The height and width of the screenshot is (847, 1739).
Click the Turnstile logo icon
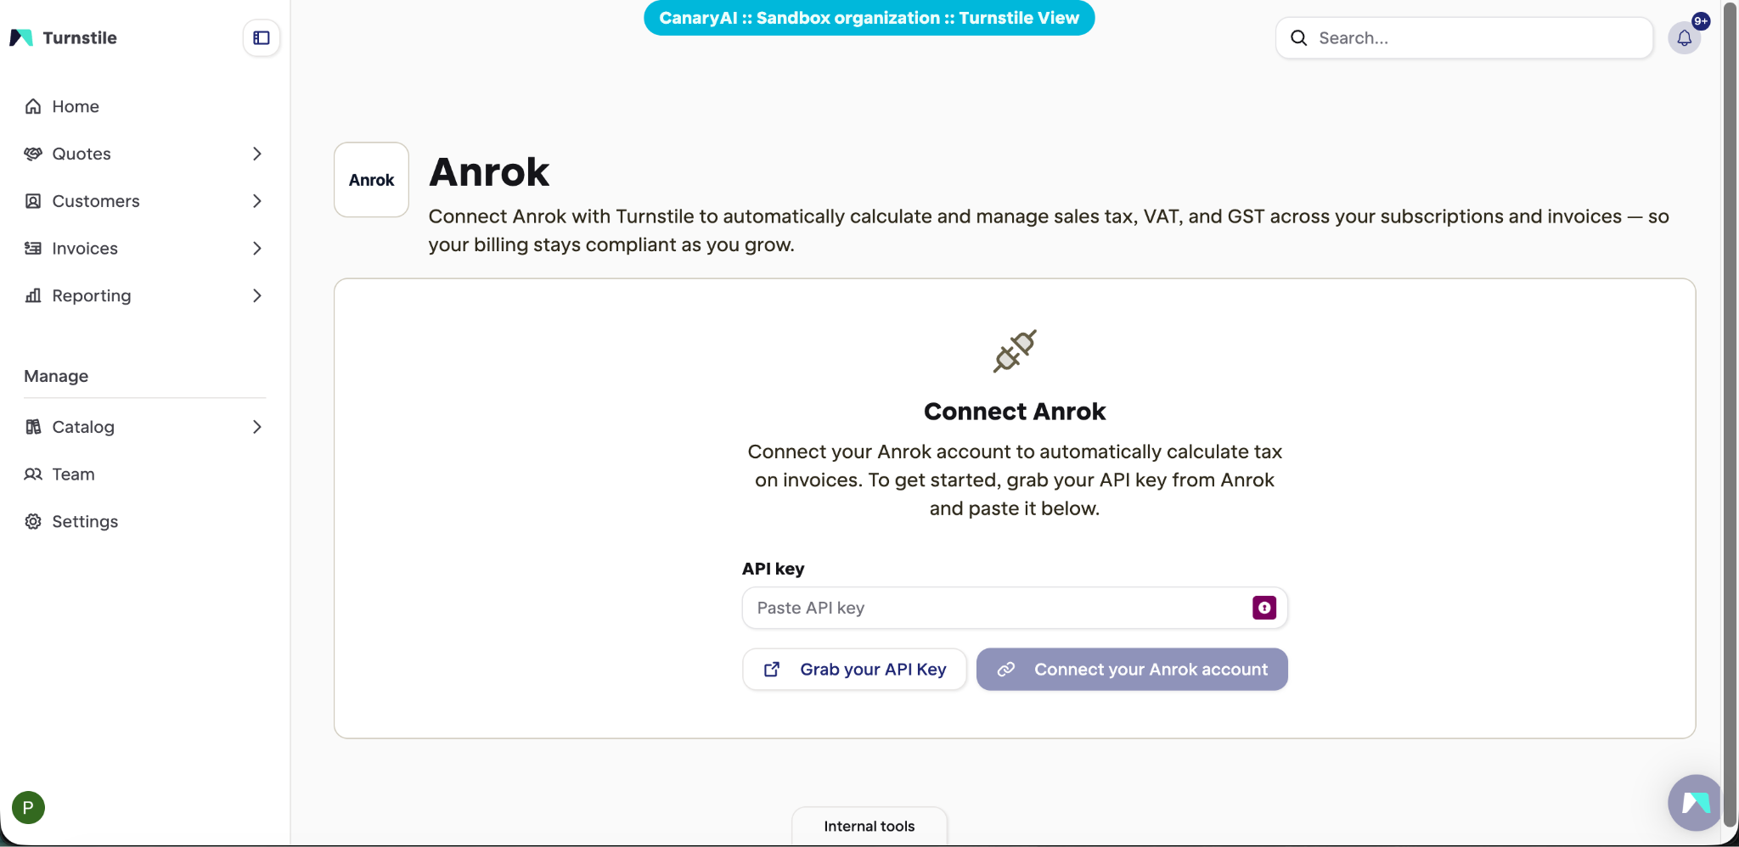click(21, 38)
